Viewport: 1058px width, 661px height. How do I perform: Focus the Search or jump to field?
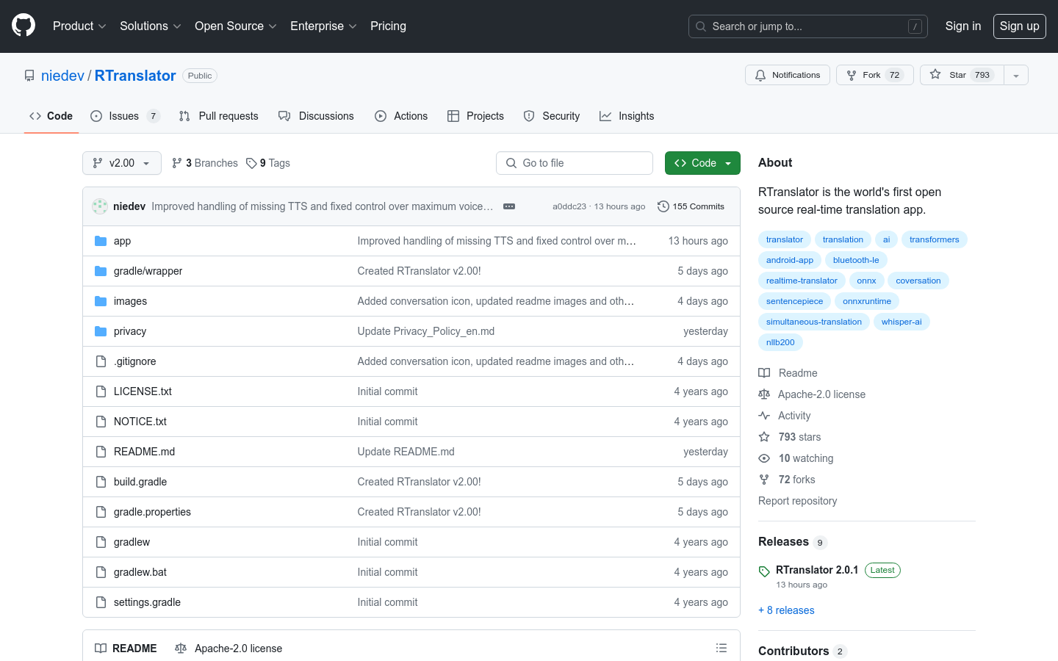(x=808, y=26)
